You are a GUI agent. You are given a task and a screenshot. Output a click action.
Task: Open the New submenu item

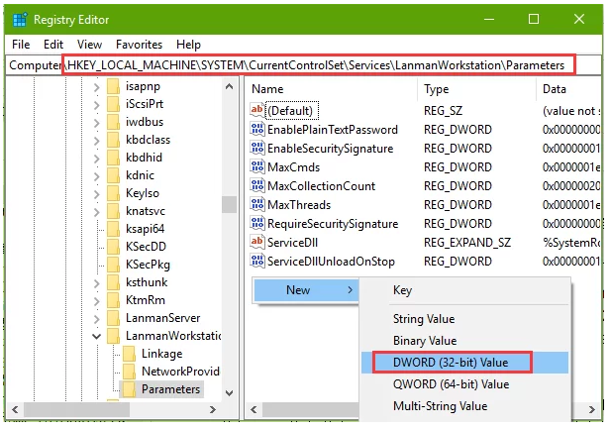[x=306, y=290]
